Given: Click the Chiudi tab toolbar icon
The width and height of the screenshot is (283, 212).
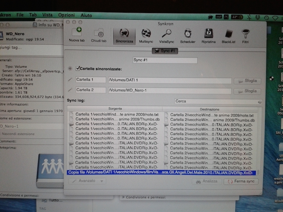Looking at the screenshot, I should point(99,35).
